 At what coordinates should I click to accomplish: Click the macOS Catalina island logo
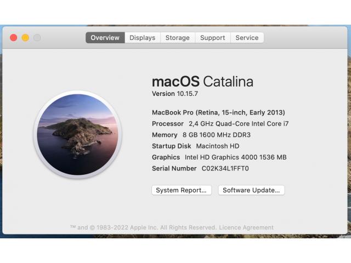(77, 134)
